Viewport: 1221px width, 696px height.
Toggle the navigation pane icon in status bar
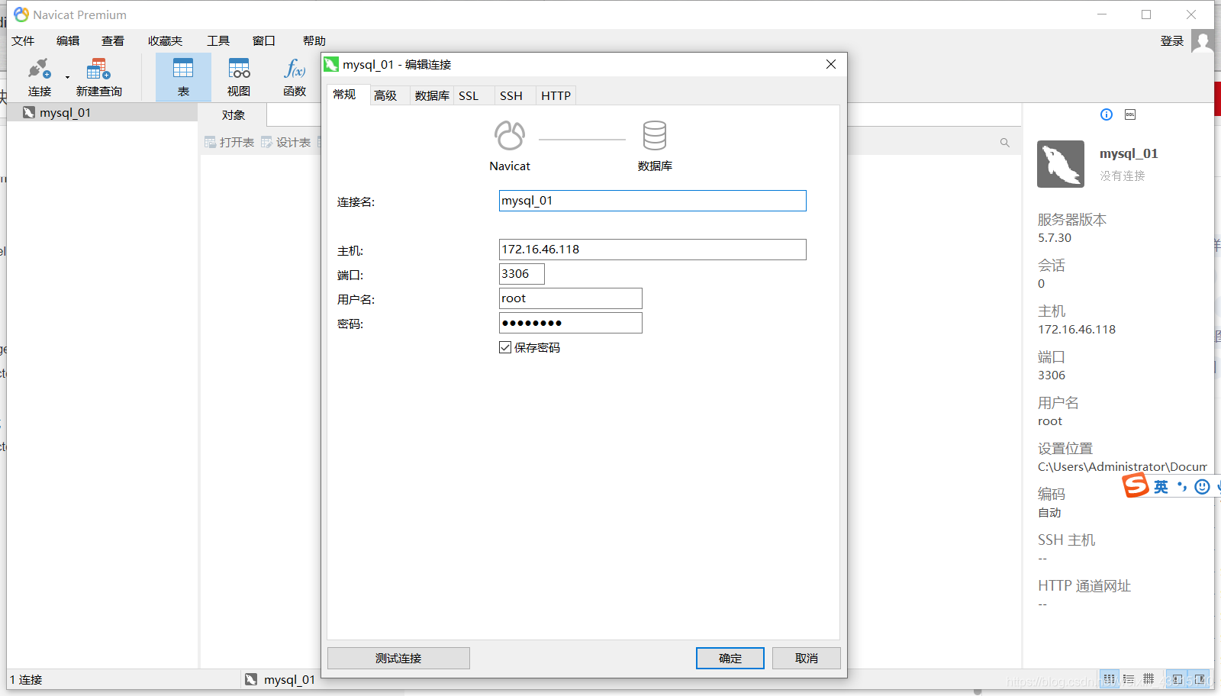[x=1178, y=679]
